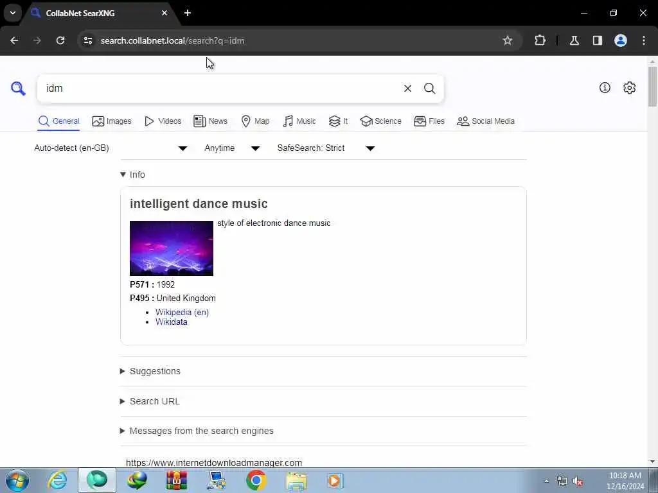This screenshot has height=493, width=658.
Task: Open the Chrome profile avatar
Action: coord(620,40)
